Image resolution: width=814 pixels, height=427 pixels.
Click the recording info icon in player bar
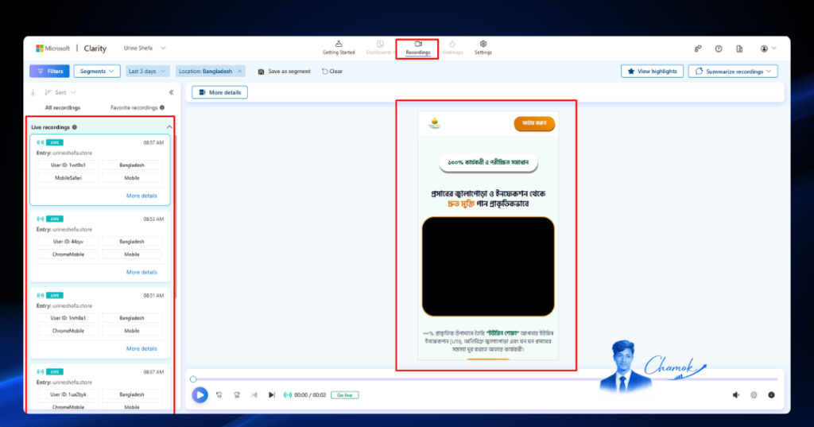(771, 395)
